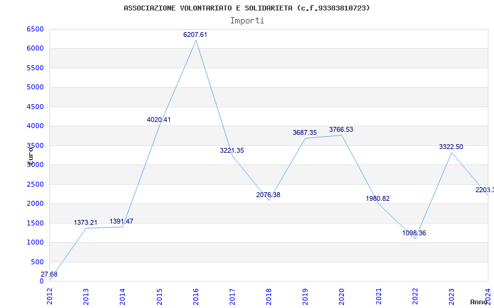494x308 pixels.
Task: Click the 2019 x-axis year label
Action: click(306, 296)
